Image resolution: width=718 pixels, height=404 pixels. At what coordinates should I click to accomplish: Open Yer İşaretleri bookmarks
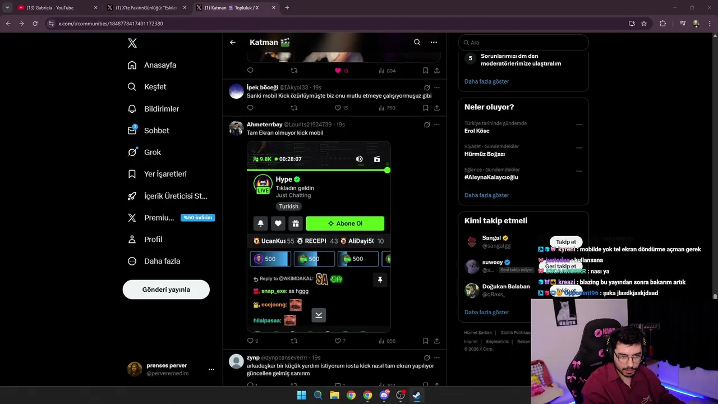point(157,174)
